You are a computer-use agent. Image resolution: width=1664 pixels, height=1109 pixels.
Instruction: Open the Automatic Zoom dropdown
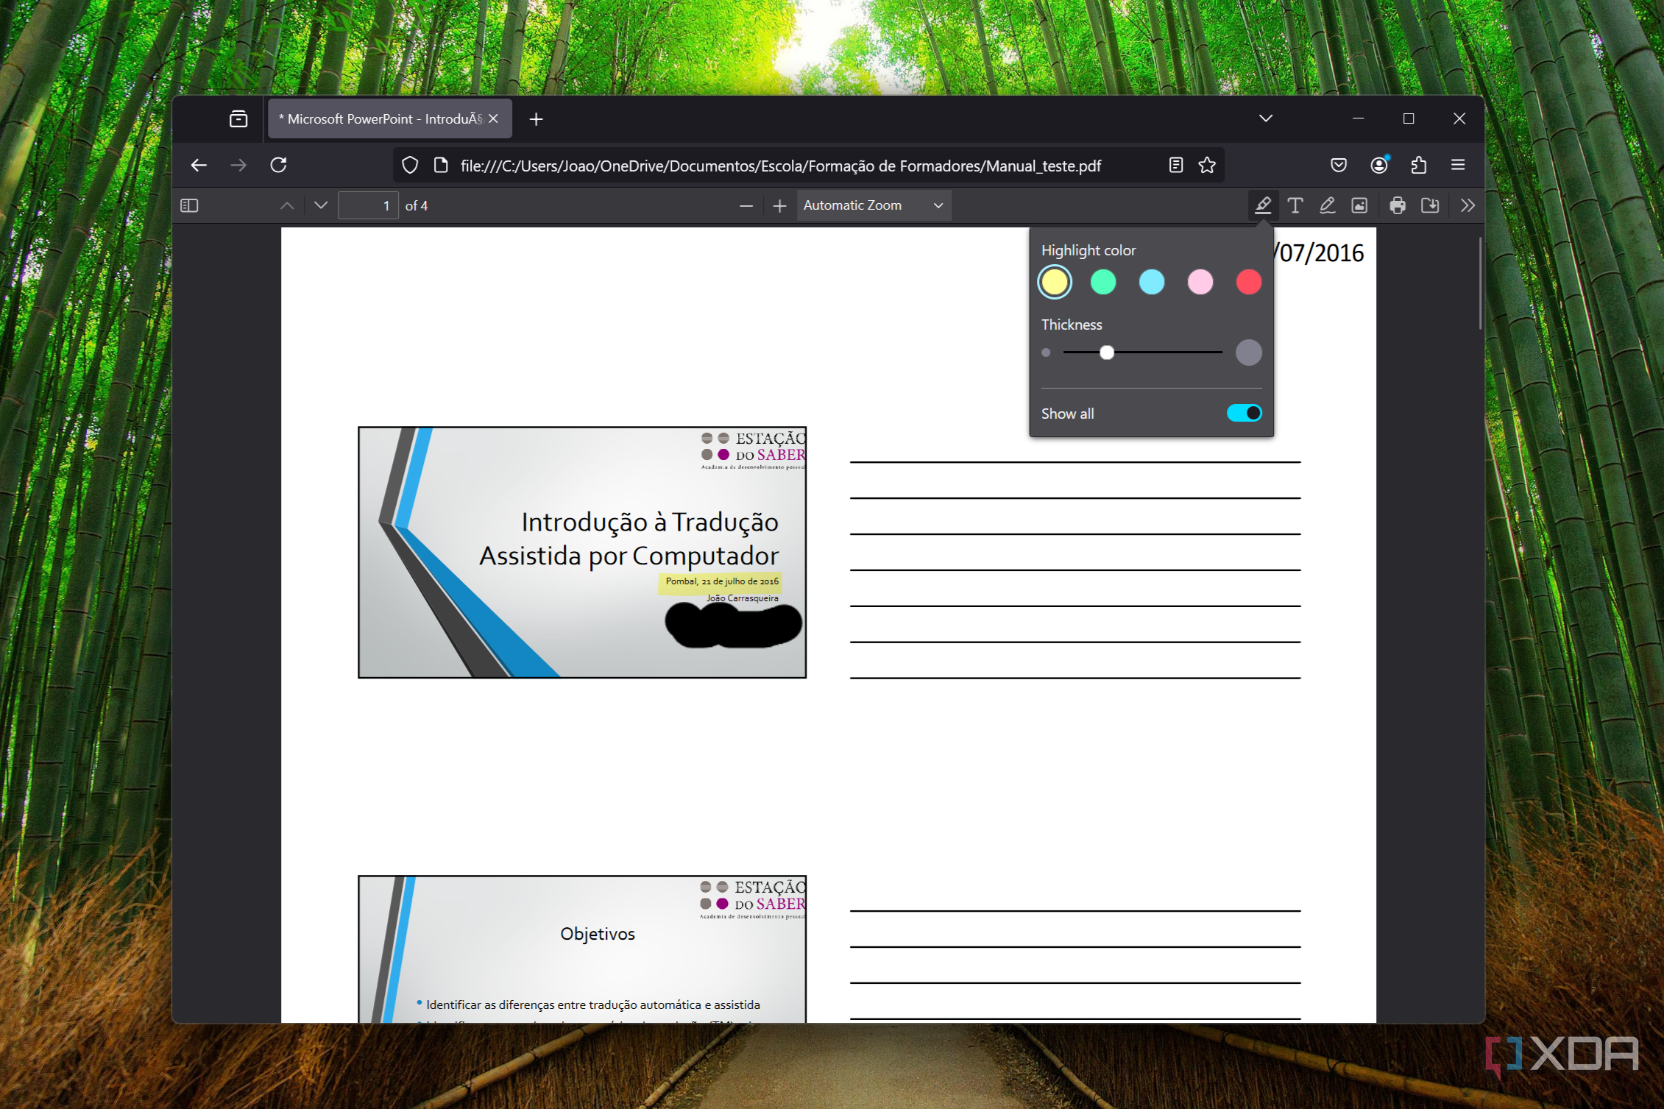pos(874,205)
